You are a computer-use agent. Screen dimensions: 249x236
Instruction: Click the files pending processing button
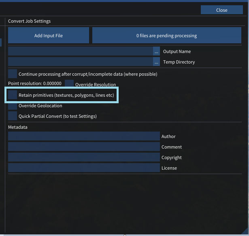coord(167,35)
